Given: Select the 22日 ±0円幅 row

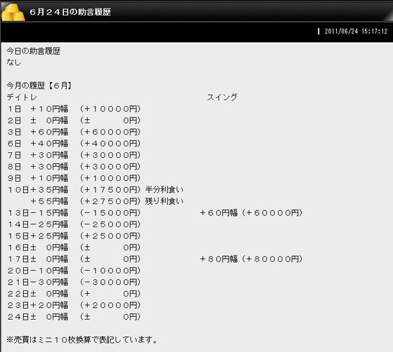Looking at the screenshot, I should pos(74,293).
